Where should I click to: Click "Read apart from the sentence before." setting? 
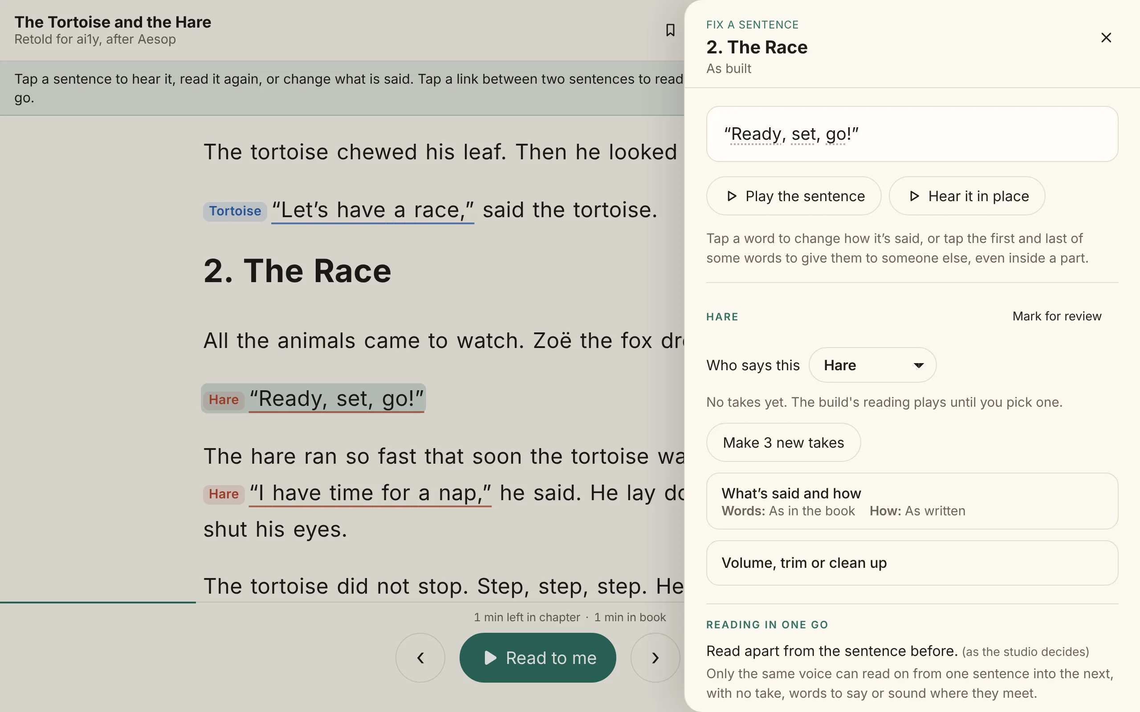pos(832,651)
